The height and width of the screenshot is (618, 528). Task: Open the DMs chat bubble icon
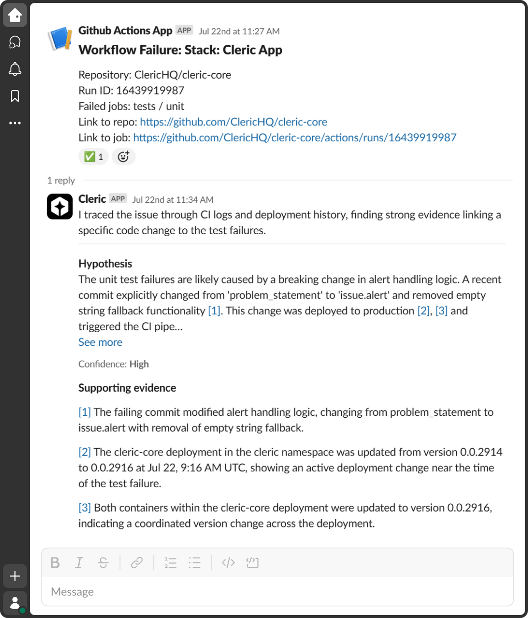[15, 42]
